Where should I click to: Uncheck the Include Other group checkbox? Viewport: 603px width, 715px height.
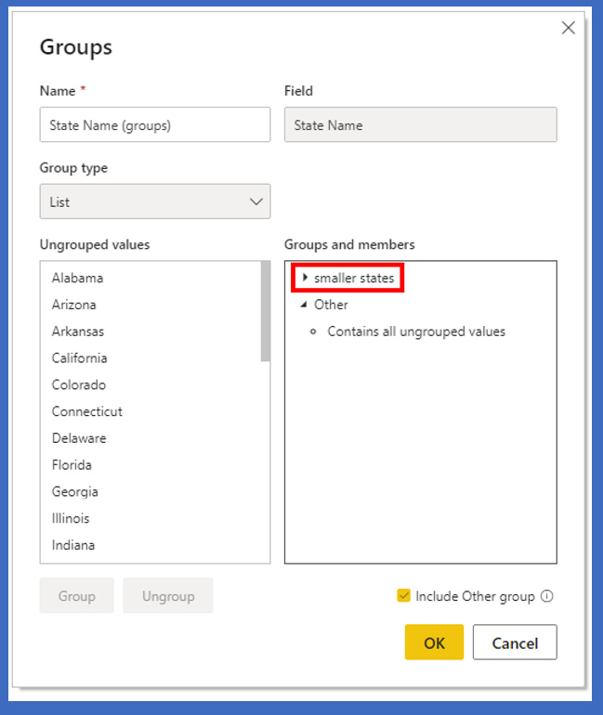coord(403,596)
